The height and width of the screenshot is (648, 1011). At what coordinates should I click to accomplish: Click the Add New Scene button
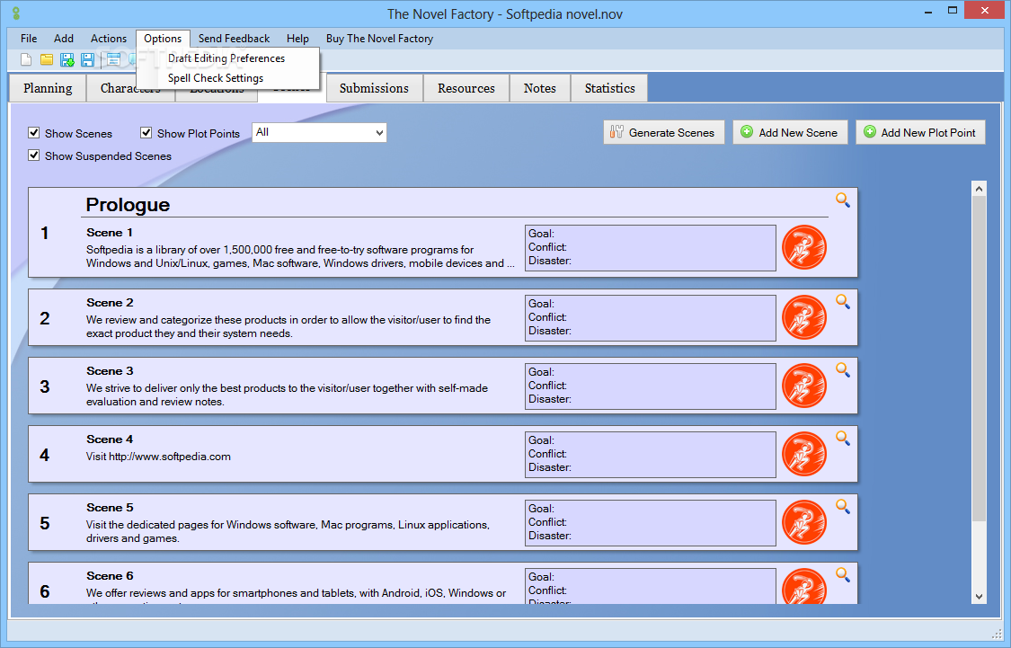pos(790,132)
